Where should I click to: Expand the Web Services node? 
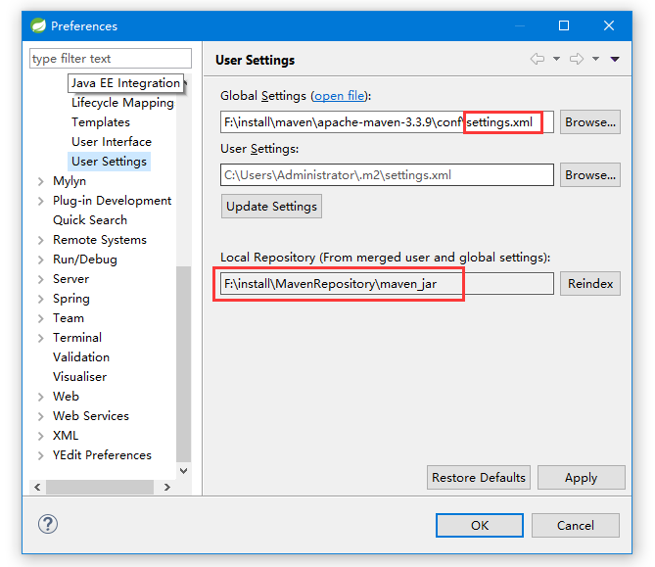coord(40,416)
